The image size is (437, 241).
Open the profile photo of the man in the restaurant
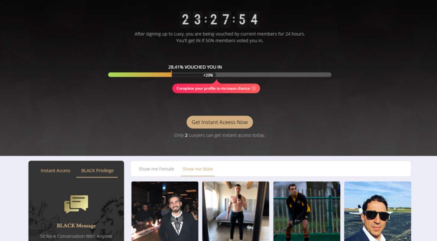tap(165, 211)
